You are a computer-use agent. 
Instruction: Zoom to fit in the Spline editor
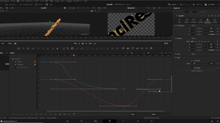(162, 53)
